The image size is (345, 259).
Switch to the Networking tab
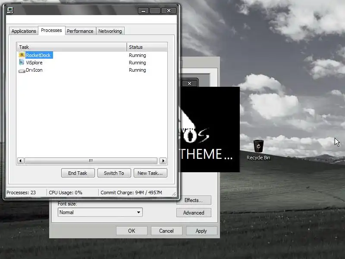coord(110,31)
